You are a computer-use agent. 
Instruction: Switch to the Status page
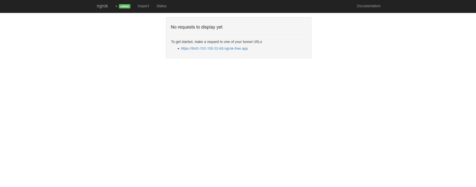[x=161, y=6]
